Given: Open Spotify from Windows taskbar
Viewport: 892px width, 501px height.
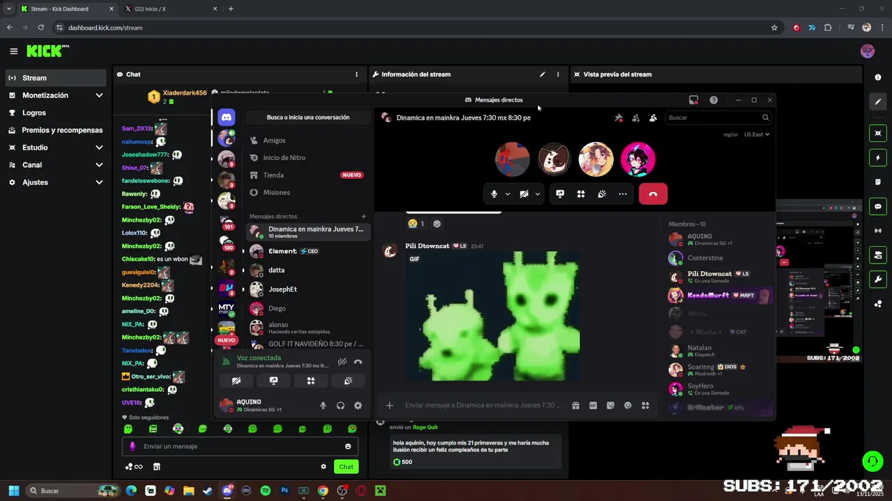Looking at the screenshot, I should (x=266, y=491).
